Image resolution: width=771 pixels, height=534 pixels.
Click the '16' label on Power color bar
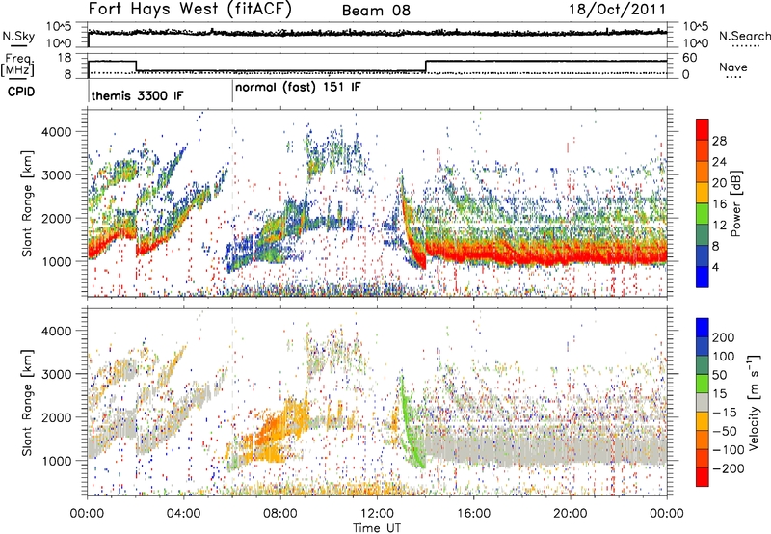719,204
